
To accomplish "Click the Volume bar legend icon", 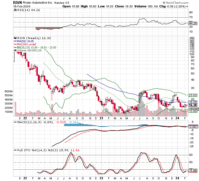I will click(15, 50).
